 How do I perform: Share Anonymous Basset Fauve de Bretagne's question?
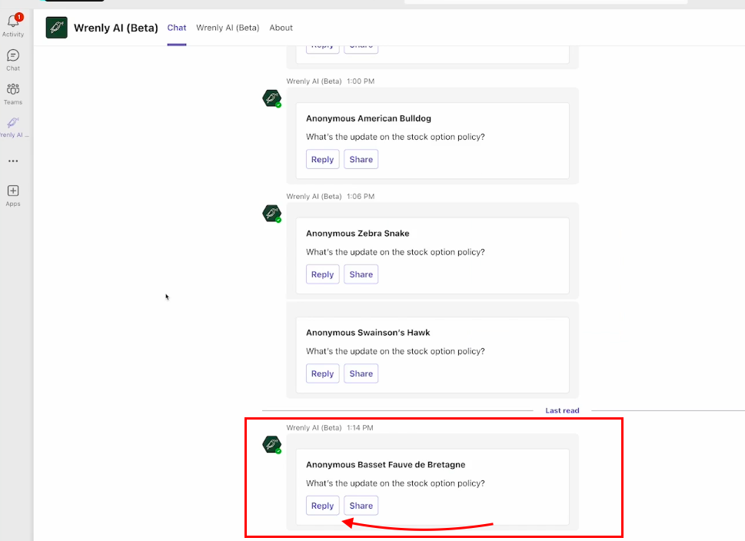pyautogui.click(x=361, y=506)
